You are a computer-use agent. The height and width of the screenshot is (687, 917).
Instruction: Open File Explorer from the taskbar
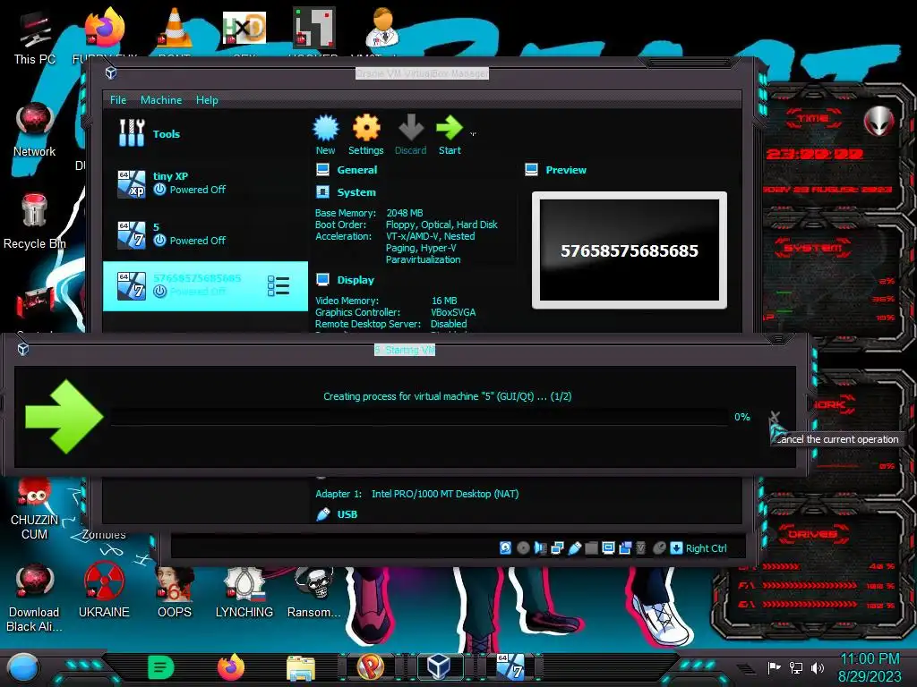click(x=301, y=669)
